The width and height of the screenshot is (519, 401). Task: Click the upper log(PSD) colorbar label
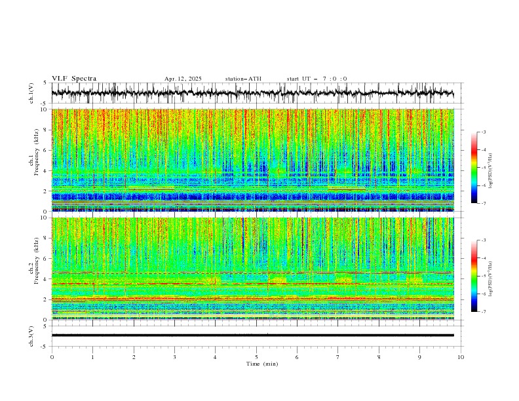pyautogui.click(x=491, y=171)
